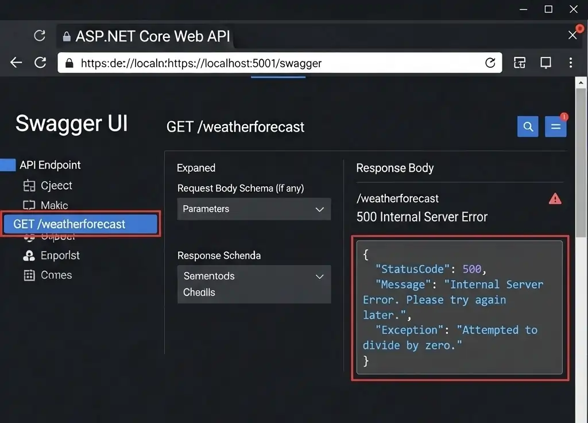This screenshot has width=588, height=423.
Task: Click the Makic item icon
Action: [x=29, y=205]
